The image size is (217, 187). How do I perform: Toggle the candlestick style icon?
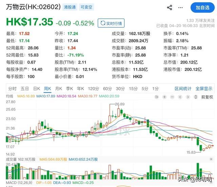click(196, 97)
